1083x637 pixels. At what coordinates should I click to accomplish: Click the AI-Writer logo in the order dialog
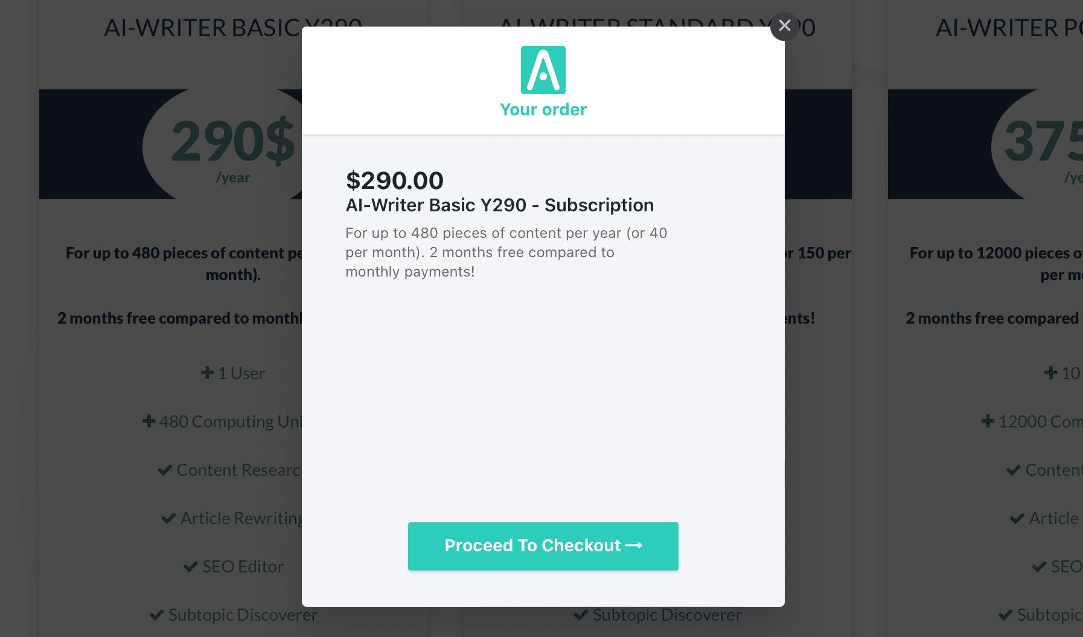click(x=543, y=70)
